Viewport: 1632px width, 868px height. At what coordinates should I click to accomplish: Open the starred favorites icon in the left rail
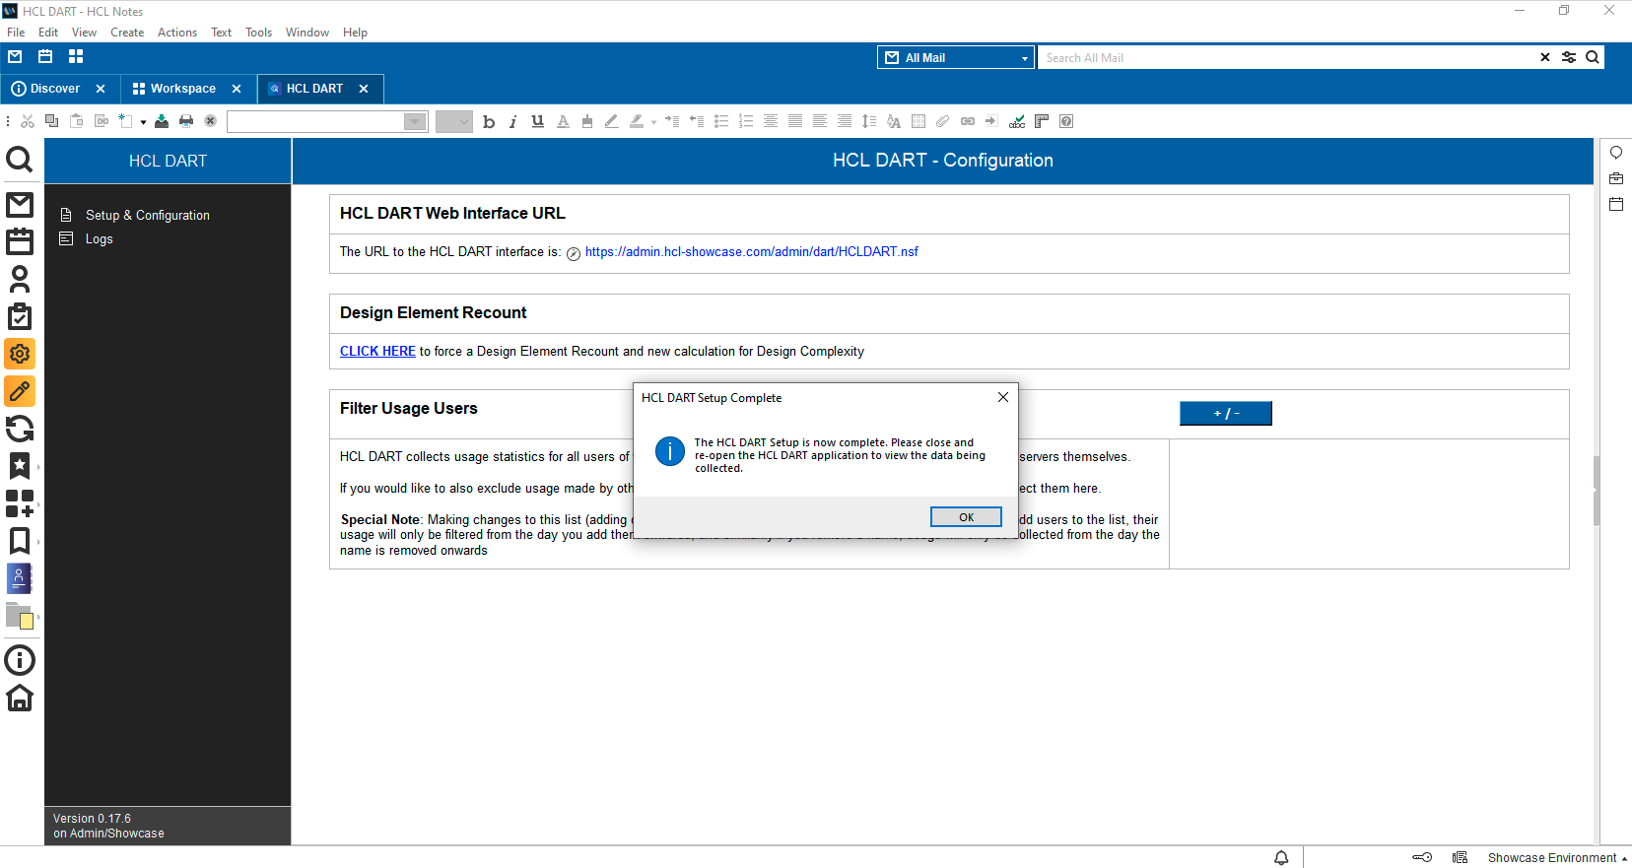click(x=20, y=465)
